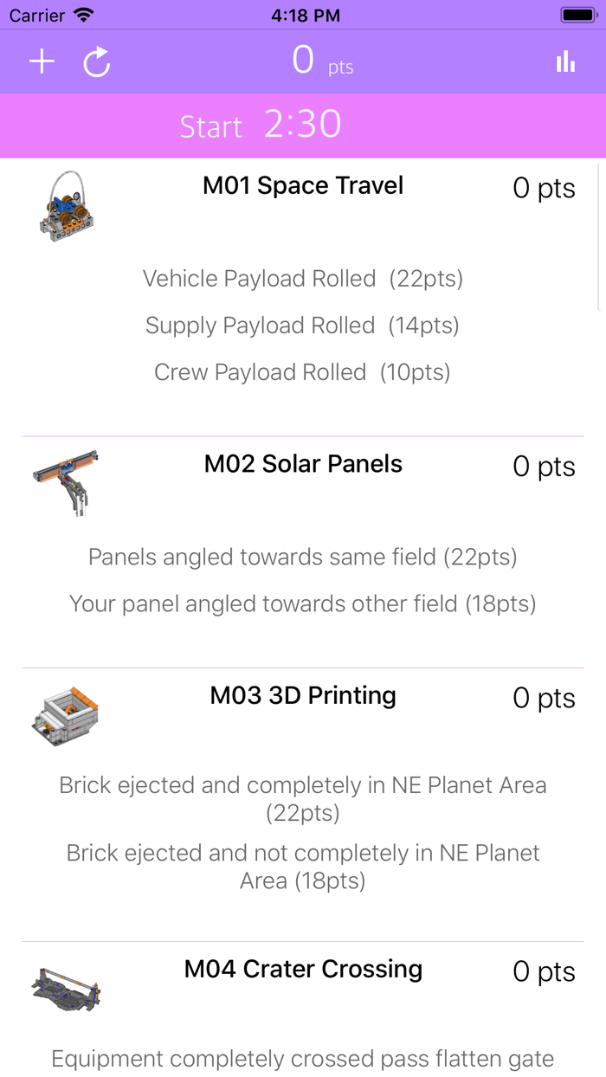Tap the M03 3D Printing mission thumbnail
The height and width of the screenshot is (1077, 606).
66,714
